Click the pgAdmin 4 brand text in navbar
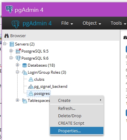127x140 pixels. tap(37, 23)
